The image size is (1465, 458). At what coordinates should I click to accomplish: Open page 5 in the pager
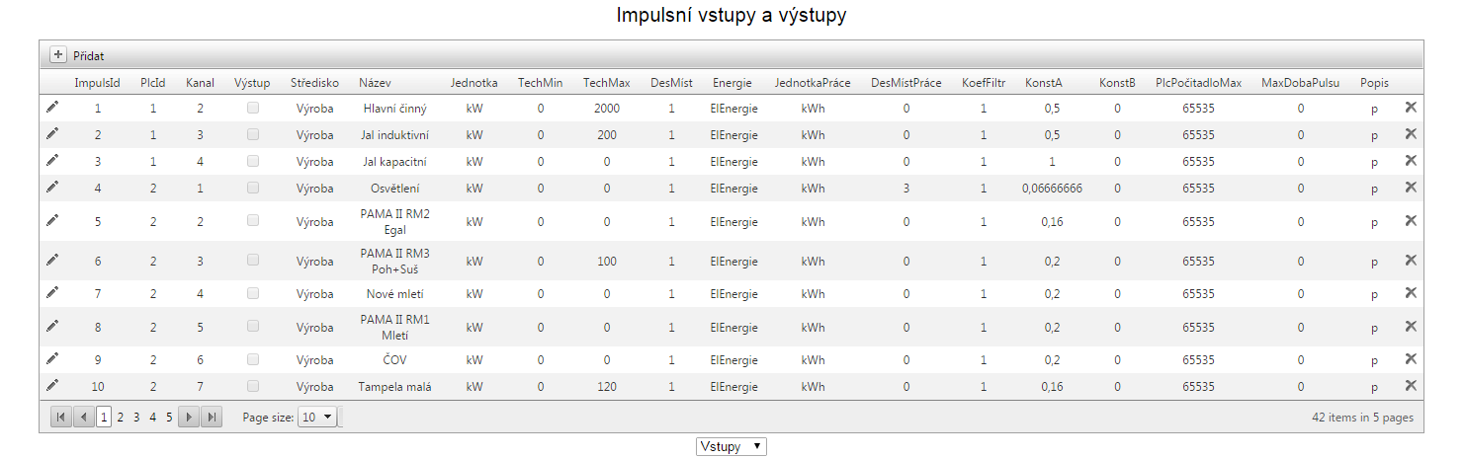coord(169,418)
